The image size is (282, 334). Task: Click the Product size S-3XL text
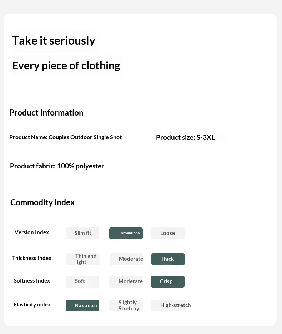tap(185, 138)
